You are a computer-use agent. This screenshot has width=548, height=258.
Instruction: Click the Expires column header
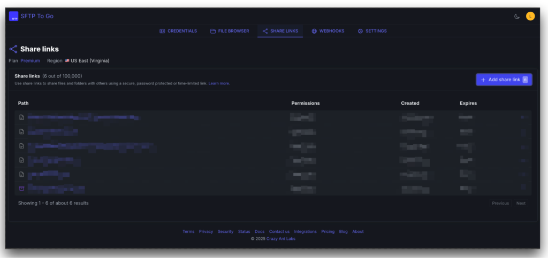(x=468, y=103)
